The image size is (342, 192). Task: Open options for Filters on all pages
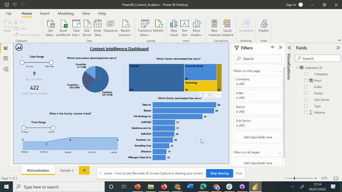tap(280, 153)
